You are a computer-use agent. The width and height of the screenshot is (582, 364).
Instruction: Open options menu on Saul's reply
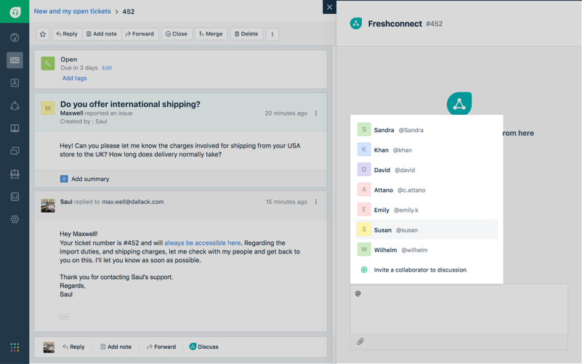coord(316,202)
